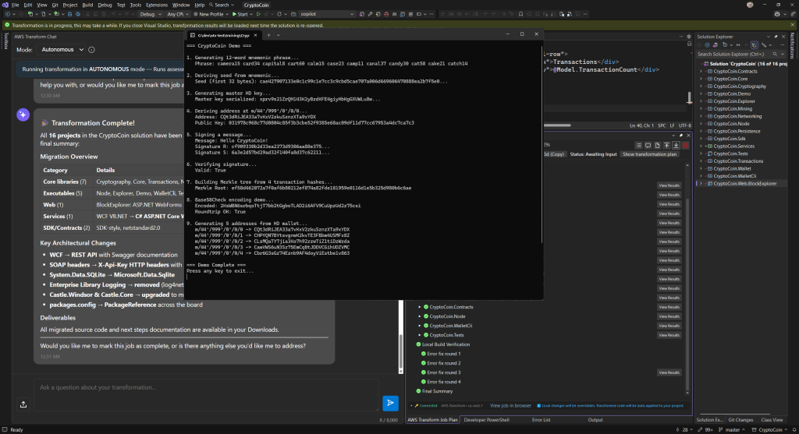Click the Start Without Debugging green outline arrow
The height and width of the screenshot is (434, 799).
click(258, 14)
